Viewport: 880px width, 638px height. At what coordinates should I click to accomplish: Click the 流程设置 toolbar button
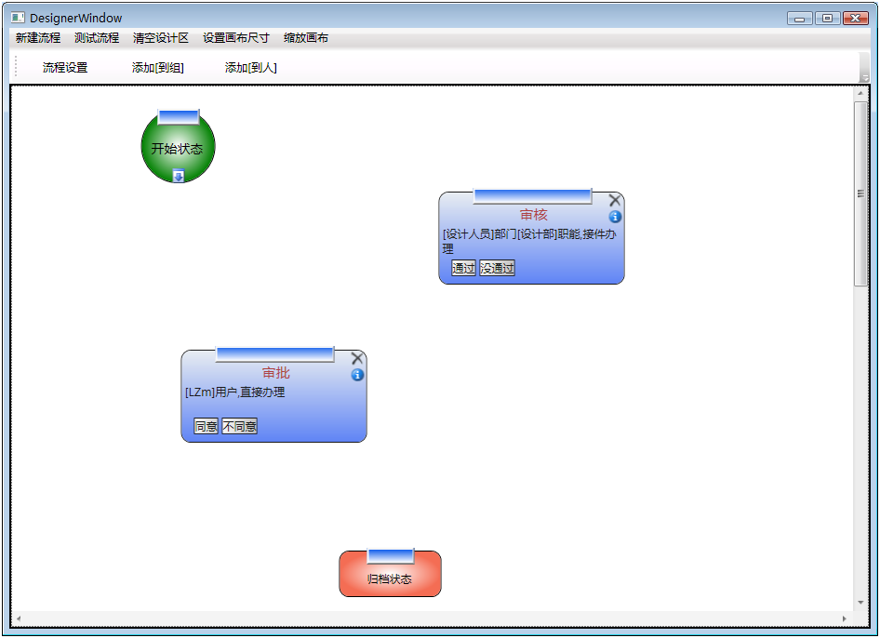click(x=65, y=67)
